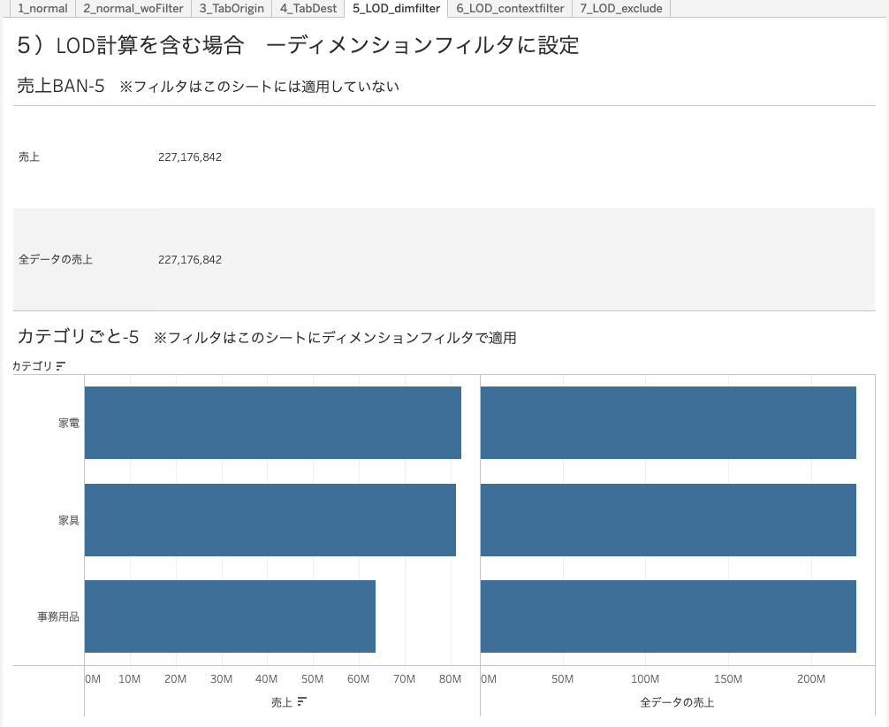Image resolution: width=889 pixels, height=727 pixels.
Task: Click the カテゴリごと-5 sheet title
Action: click(x=79, y=337)
